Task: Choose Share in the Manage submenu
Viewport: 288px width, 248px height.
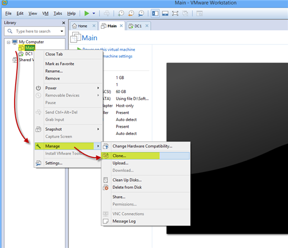Action: (146, 197)
